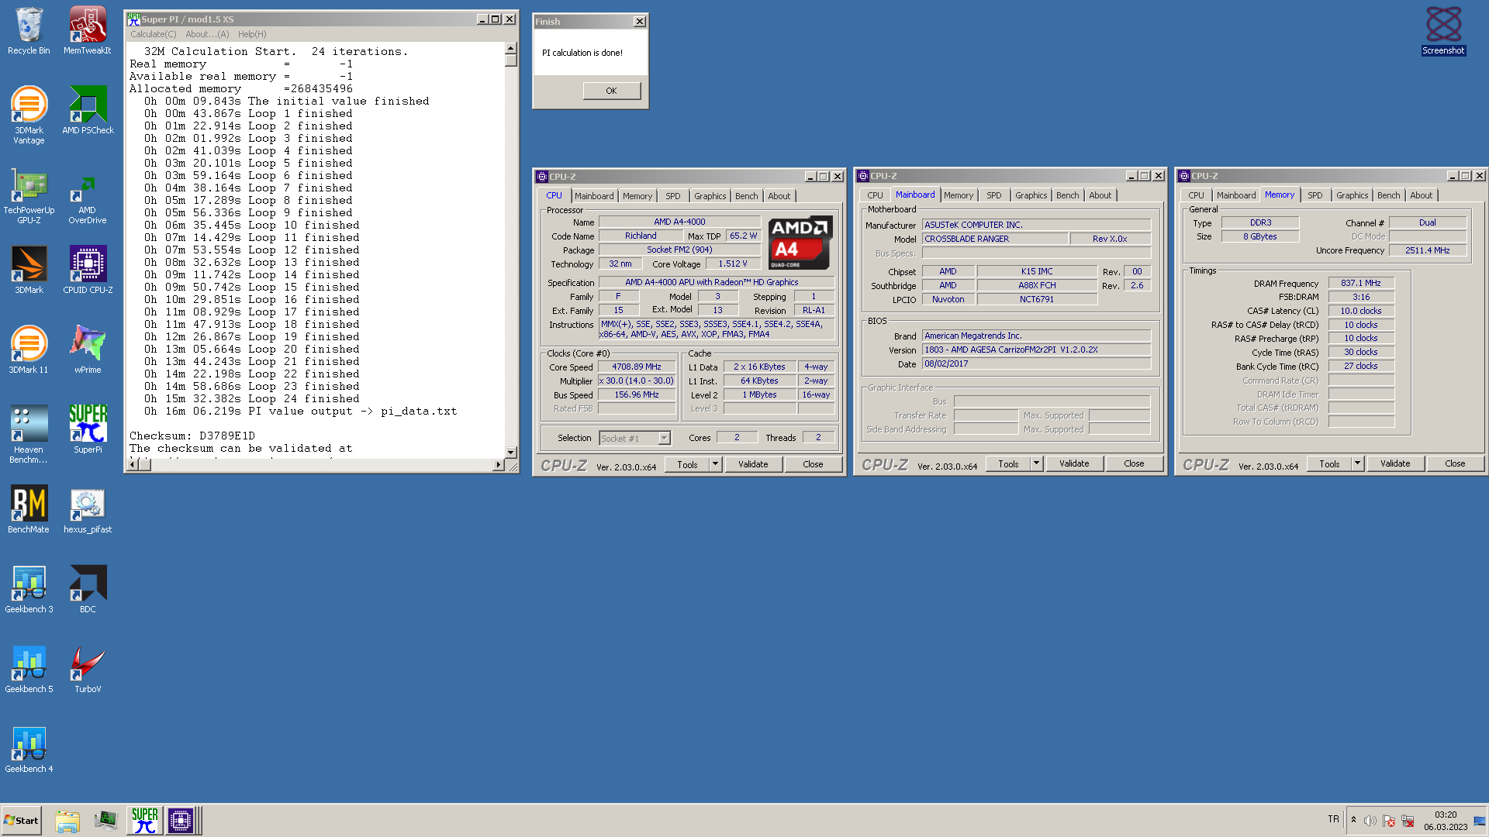Open CPU tab in Mainboard CPU-Z window
Screen dimensions: 1489x837
pyautogui.click(x=875, y=195)
